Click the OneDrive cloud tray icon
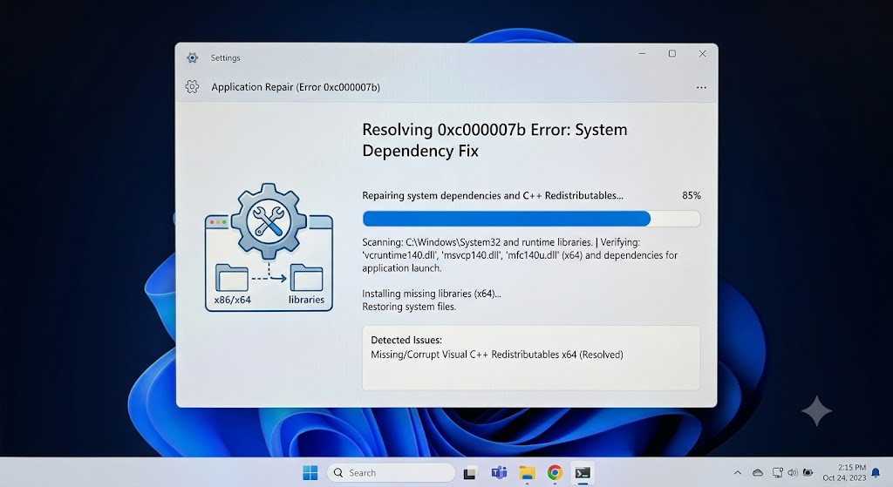The image size is (893, 487). (758, 473)
